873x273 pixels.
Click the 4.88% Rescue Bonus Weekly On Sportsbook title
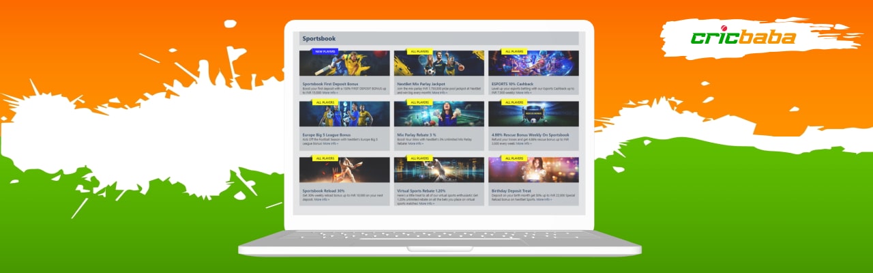531,135
